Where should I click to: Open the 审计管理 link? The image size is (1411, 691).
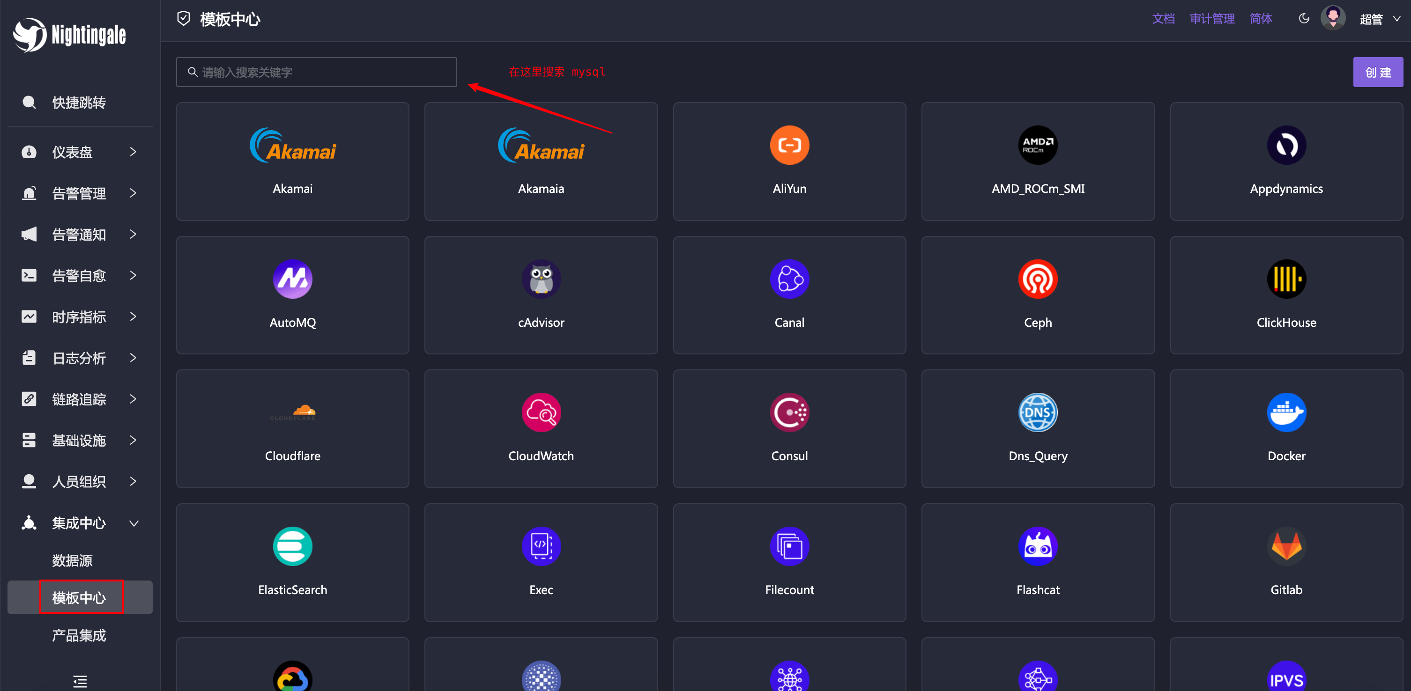pos(1211,19)
